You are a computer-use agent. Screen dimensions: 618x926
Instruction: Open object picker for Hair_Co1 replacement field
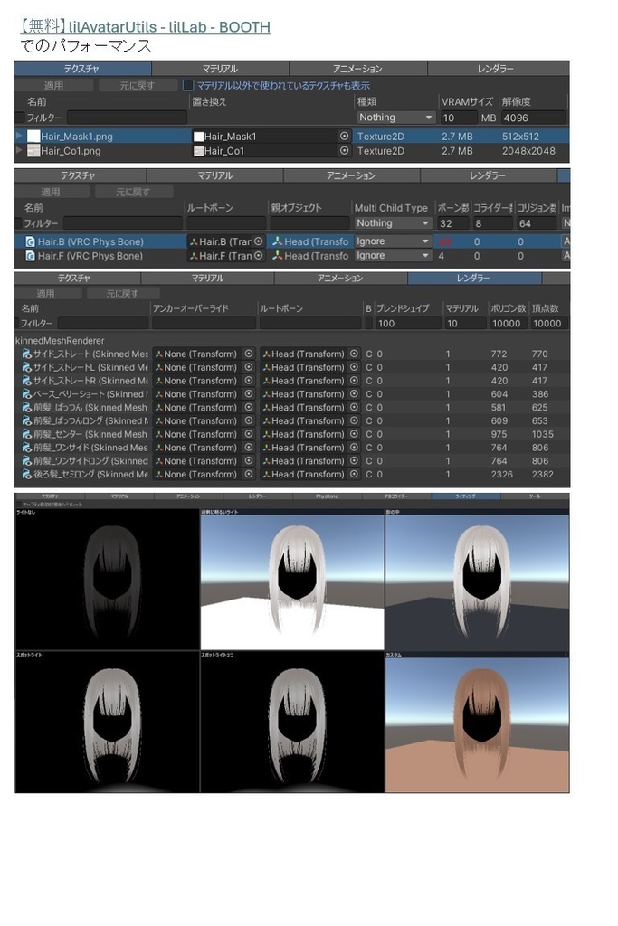pos(344,151)
